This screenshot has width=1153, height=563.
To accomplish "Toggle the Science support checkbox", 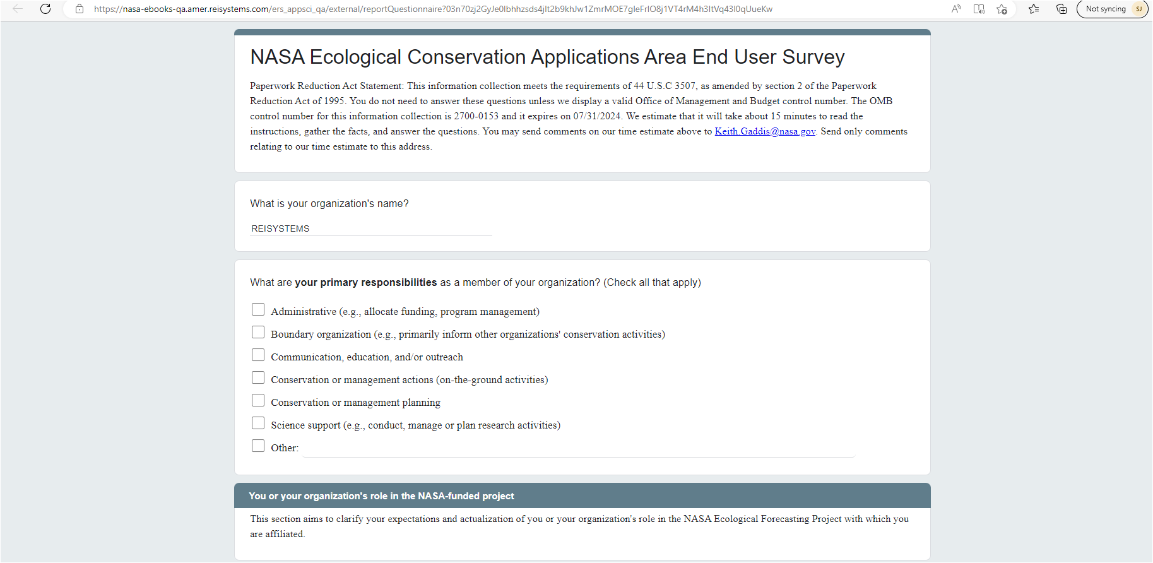I will (x=258, y=423).
